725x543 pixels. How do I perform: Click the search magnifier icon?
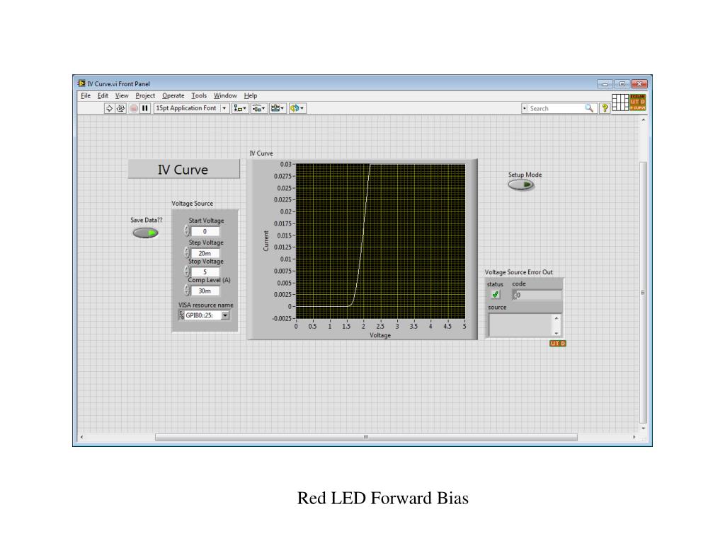pos(588,108)
